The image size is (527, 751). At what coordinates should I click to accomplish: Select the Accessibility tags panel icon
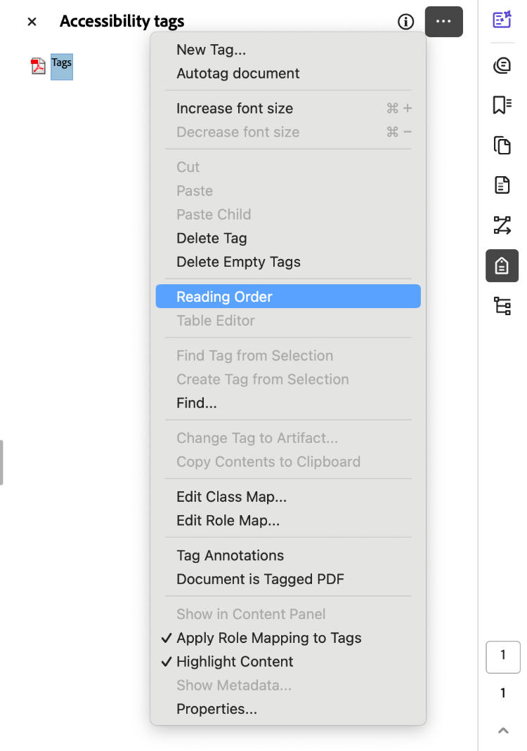coord(502,265)
